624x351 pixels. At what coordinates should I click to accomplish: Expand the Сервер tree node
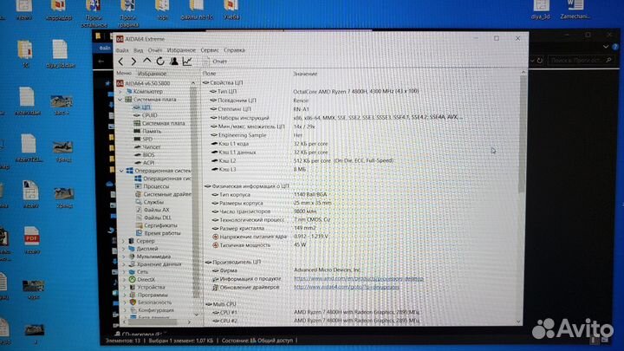(x=123, y=241)
